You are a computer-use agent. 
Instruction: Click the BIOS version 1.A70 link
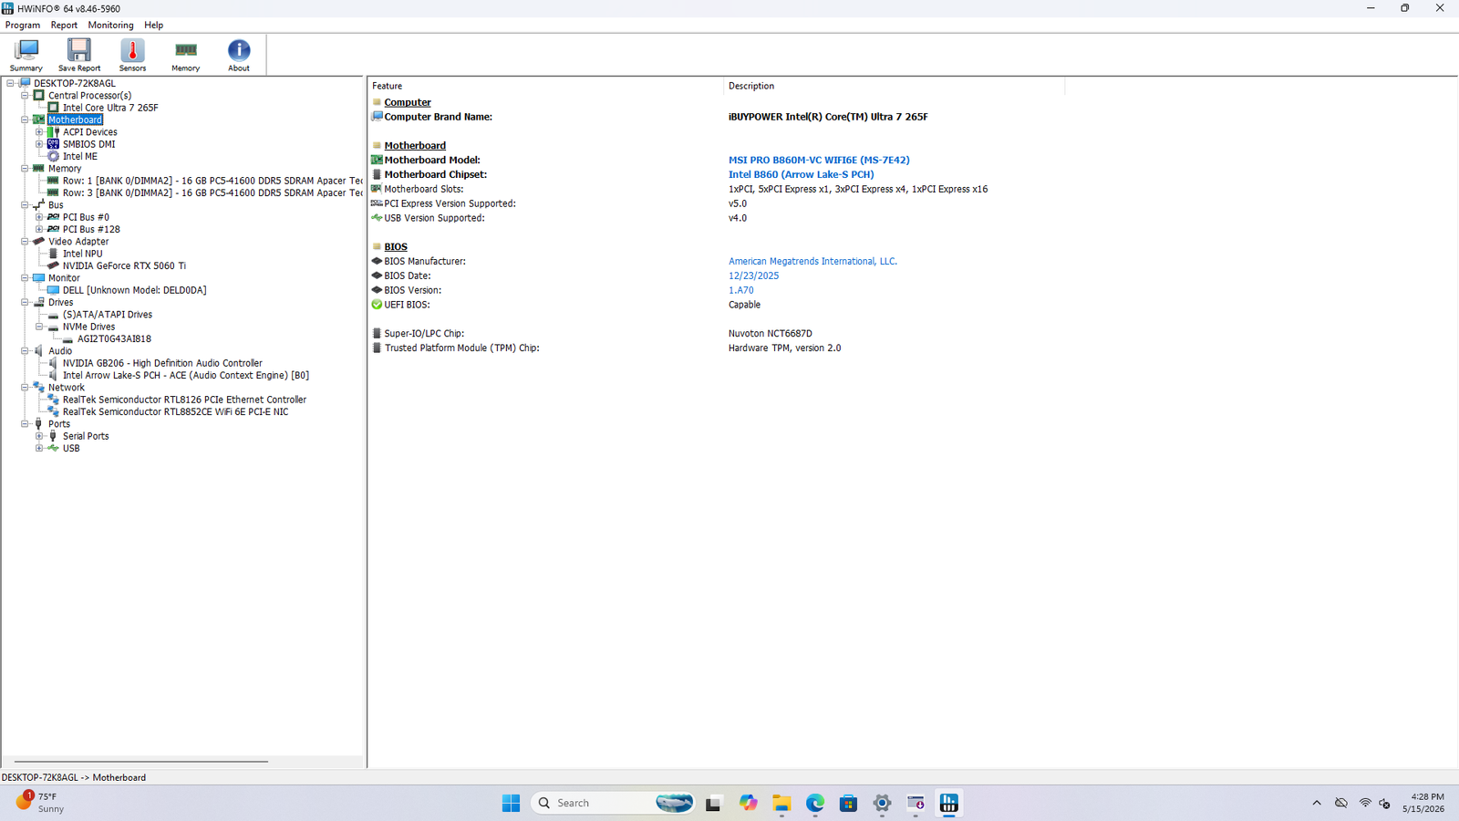740,291
